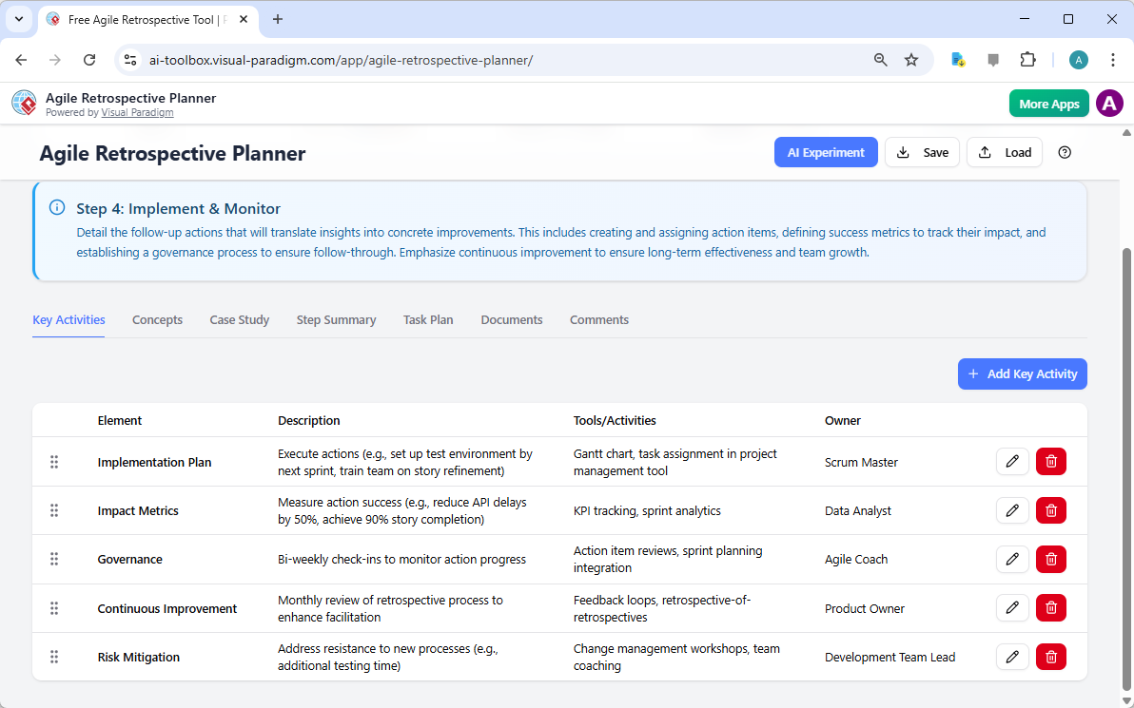
Task: Click the drag handle beside Continuous Improvement
Action: click(x=54, y=607)
